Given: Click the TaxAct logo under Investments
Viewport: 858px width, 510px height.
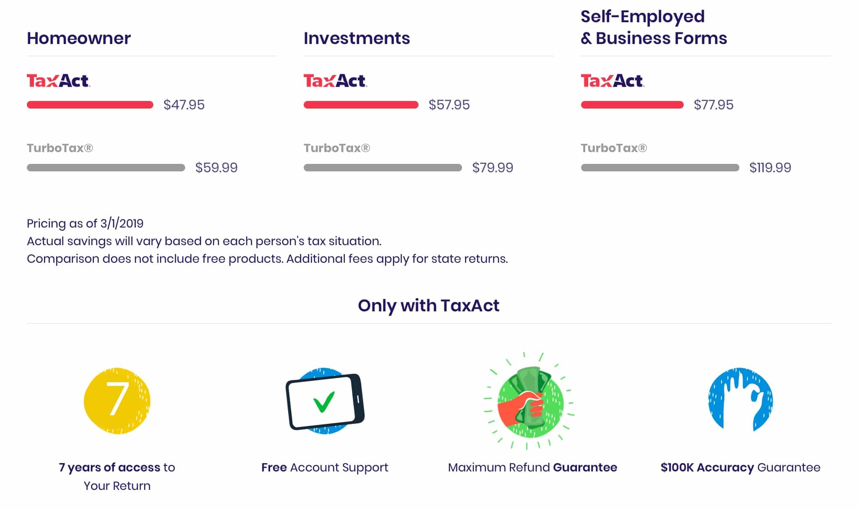Looking at the screenshot, I should coord(336,80).
